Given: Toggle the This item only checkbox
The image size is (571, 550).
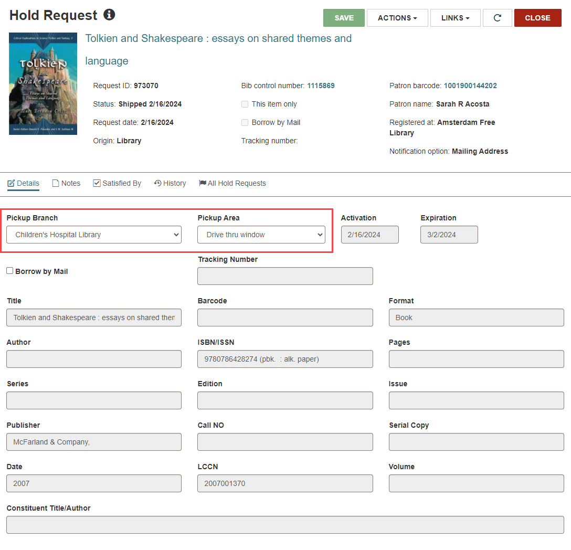Looking at the screenshot, I should click(245, 104).
